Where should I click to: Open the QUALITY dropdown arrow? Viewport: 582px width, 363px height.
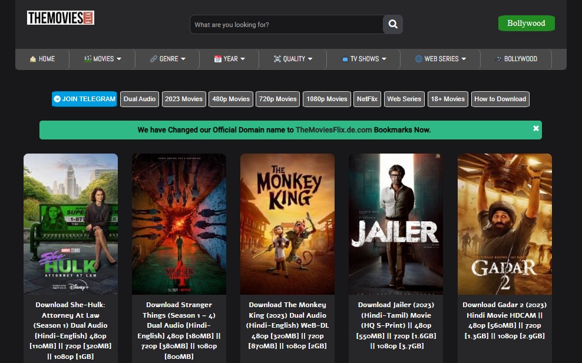pos(310,59)
